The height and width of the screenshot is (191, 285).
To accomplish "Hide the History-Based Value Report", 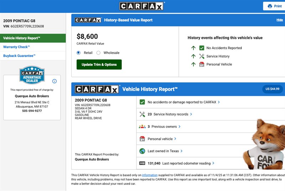I will [x=280, y=20].
